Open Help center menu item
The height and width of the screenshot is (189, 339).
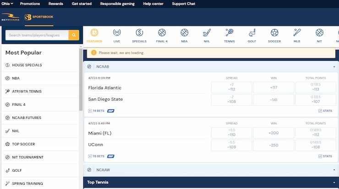pos(153,4)
